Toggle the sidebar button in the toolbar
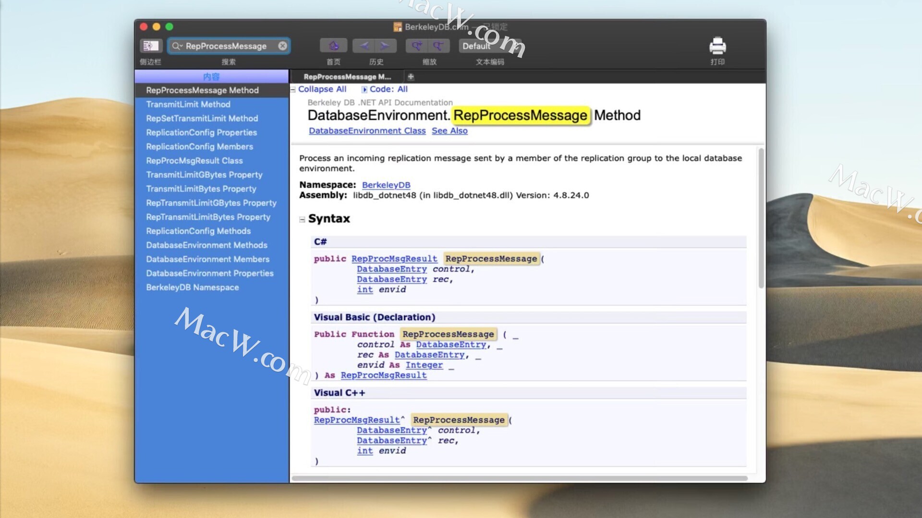This screenshot has height=518, width=922. pyautogui.click(x=150, y=46)
